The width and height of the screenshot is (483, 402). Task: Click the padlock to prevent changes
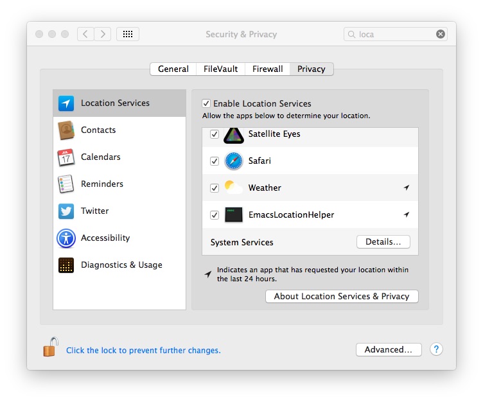[x=50, y=347]
